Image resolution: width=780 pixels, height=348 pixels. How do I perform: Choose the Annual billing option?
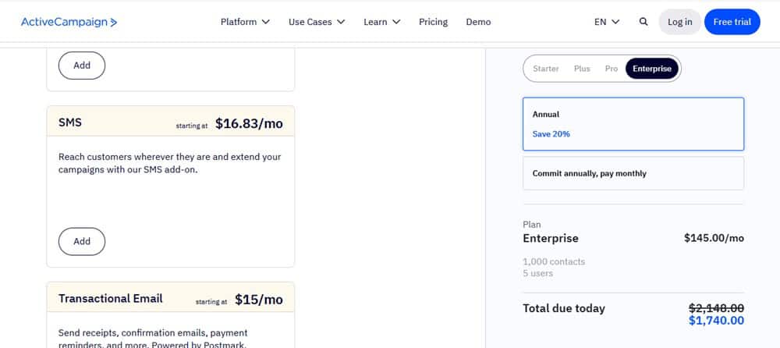[x=633, y=124]
